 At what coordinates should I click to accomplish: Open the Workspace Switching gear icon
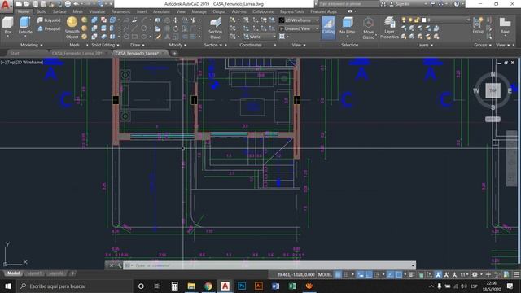475,274
